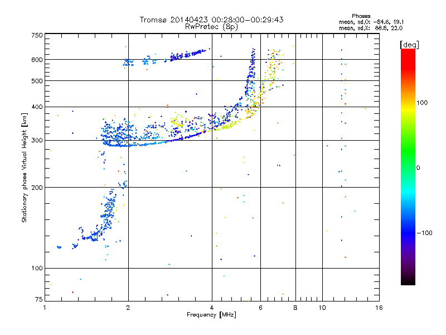Click the x-axis label '8'
Viewport: 446px width, 335px height.
click(x=295, y=308)
